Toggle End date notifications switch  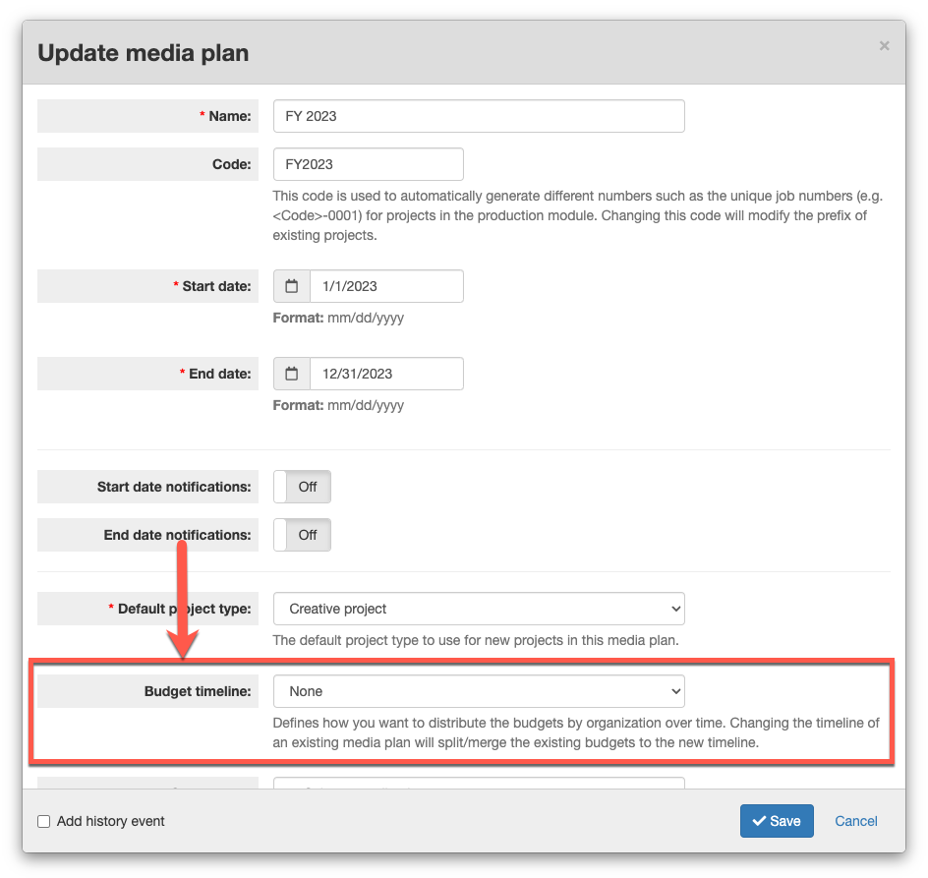(x=302, y=535)
